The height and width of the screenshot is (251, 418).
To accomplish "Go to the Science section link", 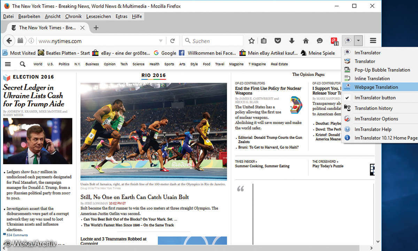I will point(138,64).
